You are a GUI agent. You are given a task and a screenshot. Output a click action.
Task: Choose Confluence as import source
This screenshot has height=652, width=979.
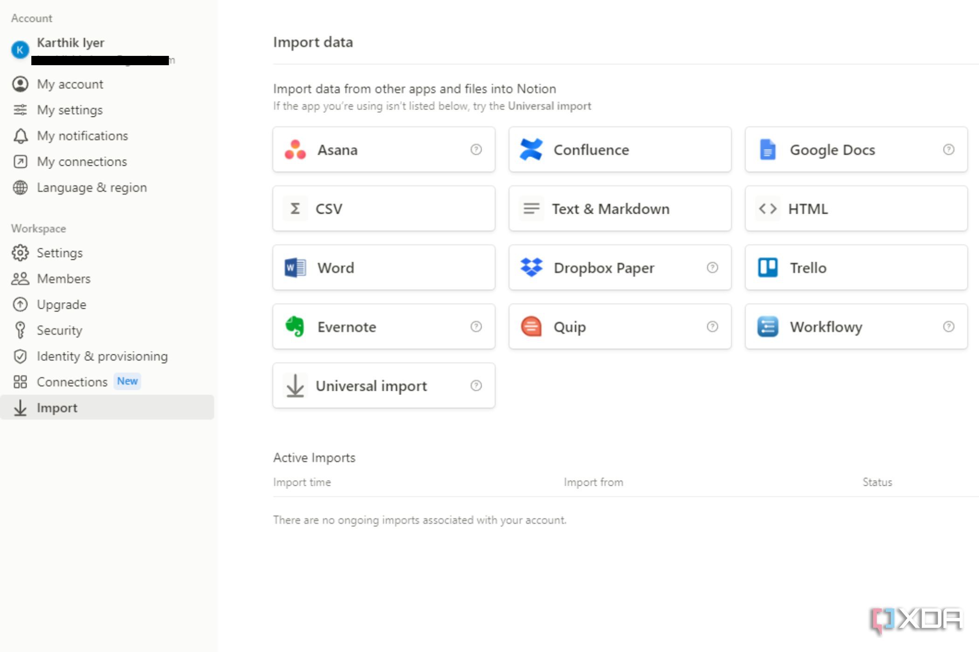click(x=620, y=149)
